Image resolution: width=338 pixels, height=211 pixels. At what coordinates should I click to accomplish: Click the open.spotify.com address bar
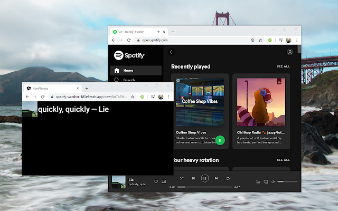[200, 40]
